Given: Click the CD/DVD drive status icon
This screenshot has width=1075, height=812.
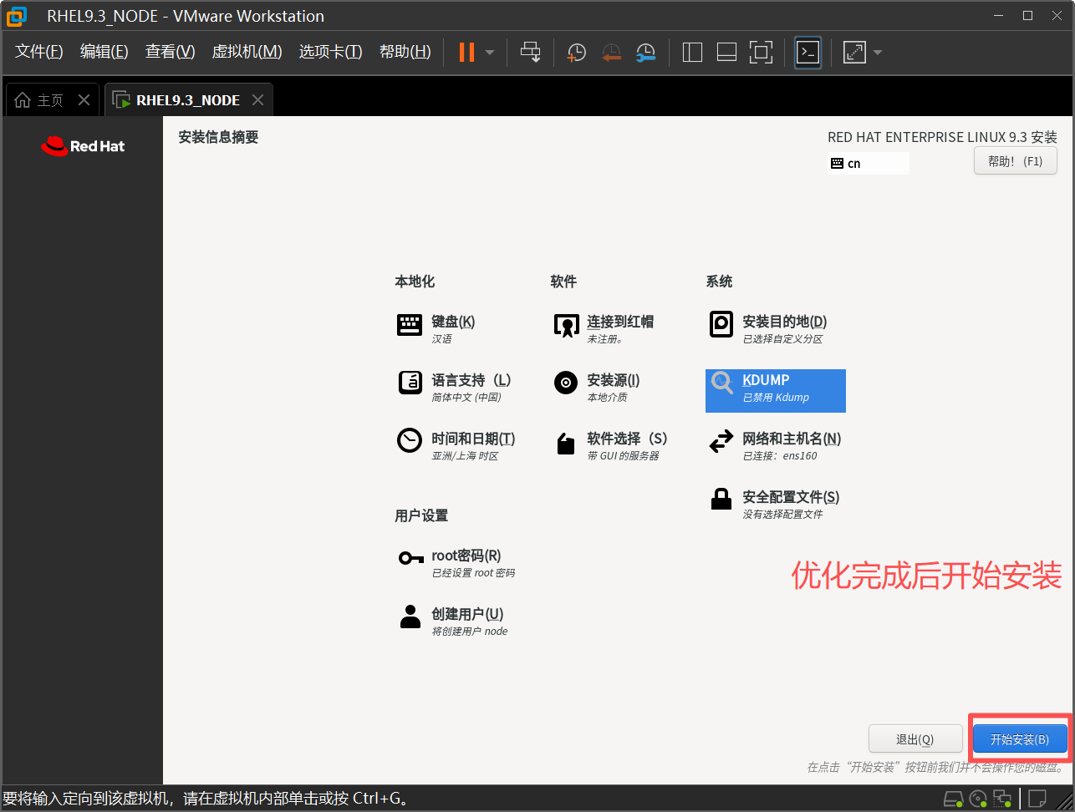Looking at the screenshot, I should tap(978, 799).
